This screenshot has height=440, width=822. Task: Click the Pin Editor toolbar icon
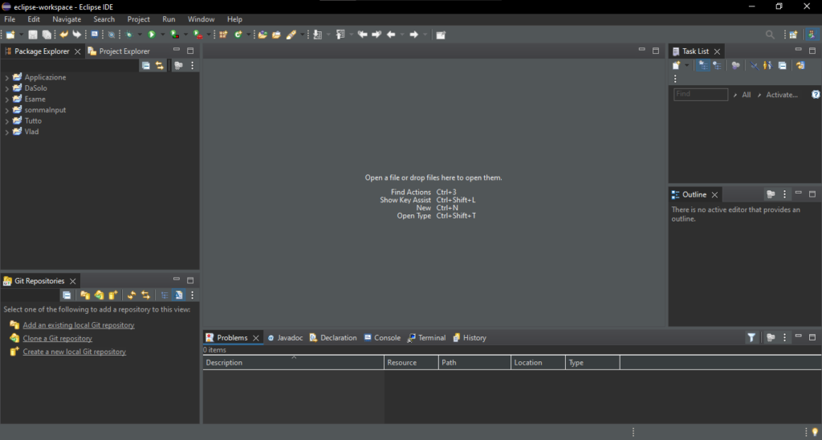[x=441, y=35]
